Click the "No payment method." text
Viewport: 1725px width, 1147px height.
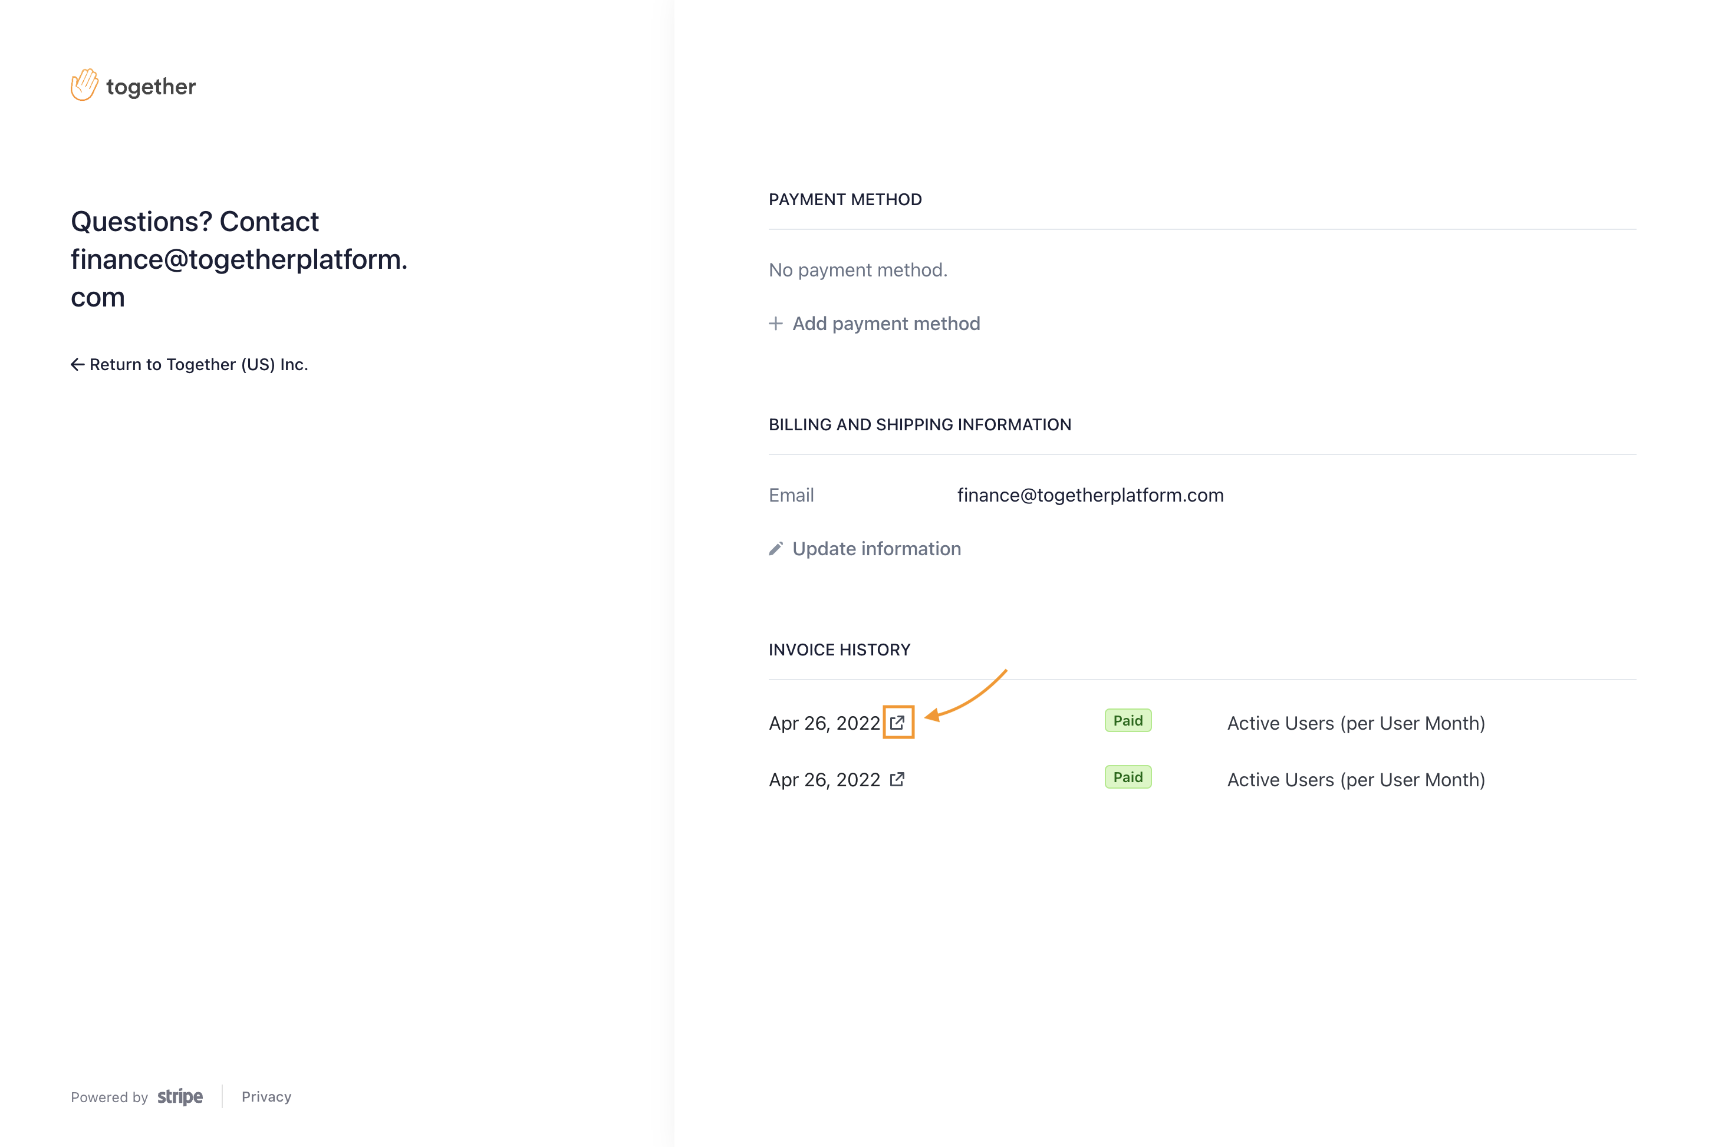tap(857, 270)
